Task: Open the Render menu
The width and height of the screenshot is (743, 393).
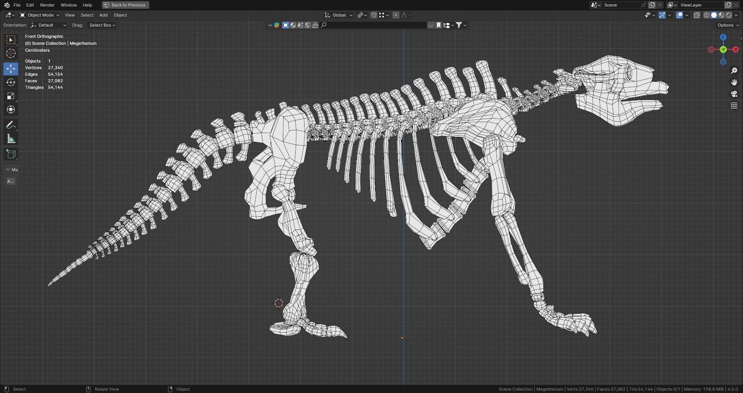Action: tap(47, 5)
